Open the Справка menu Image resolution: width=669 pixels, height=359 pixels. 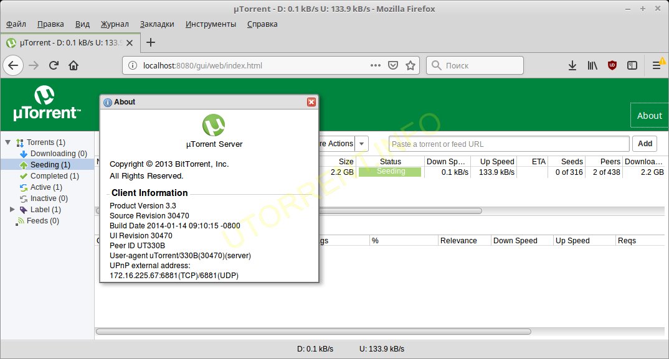[x=262, y=24]
